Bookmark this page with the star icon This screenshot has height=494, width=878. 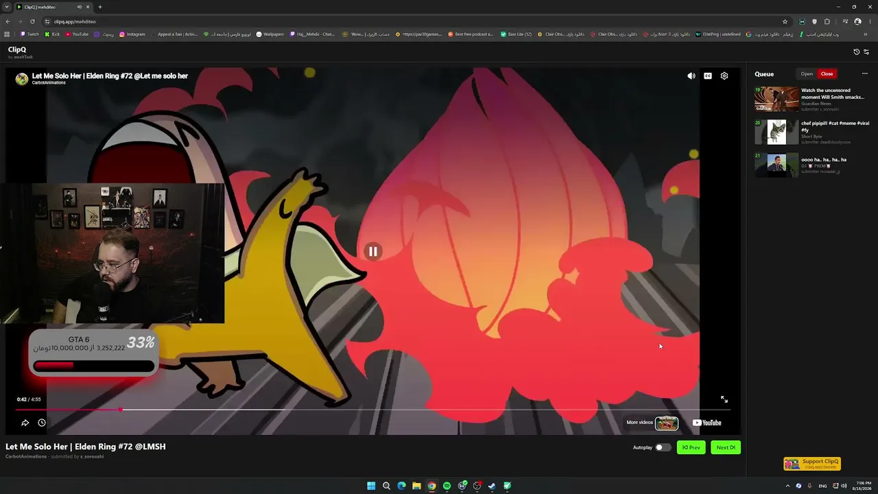click(785, 21)
